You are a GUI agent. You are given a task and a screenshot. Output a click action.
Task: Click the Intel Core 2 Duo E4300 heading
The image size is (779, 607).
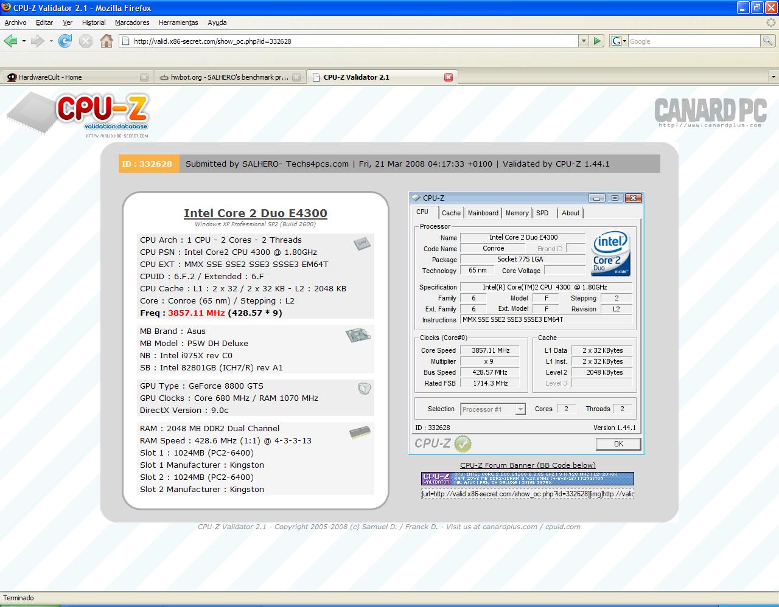256,213
